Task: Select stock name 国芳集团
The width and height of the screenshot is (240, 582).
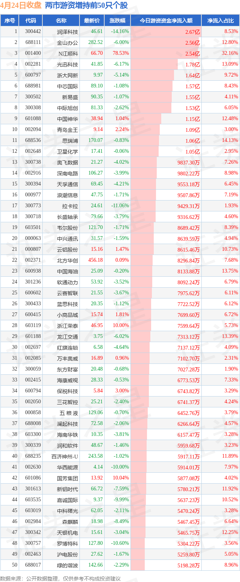Action: (x=67, y=478)
